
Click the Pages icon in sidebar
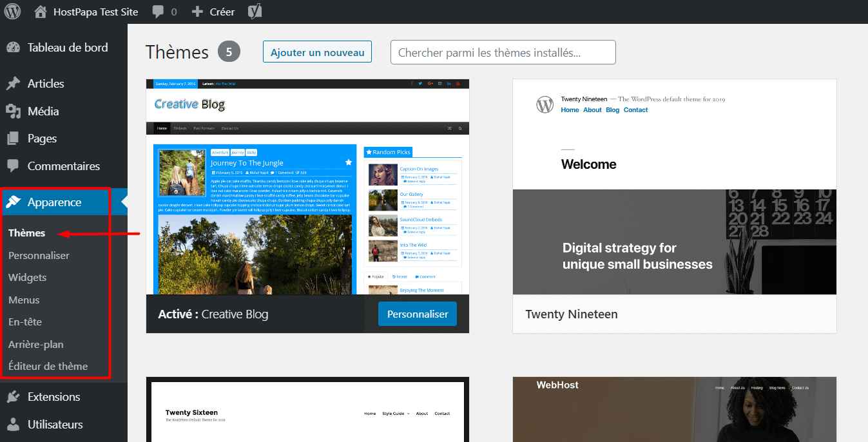click(13, 139)
